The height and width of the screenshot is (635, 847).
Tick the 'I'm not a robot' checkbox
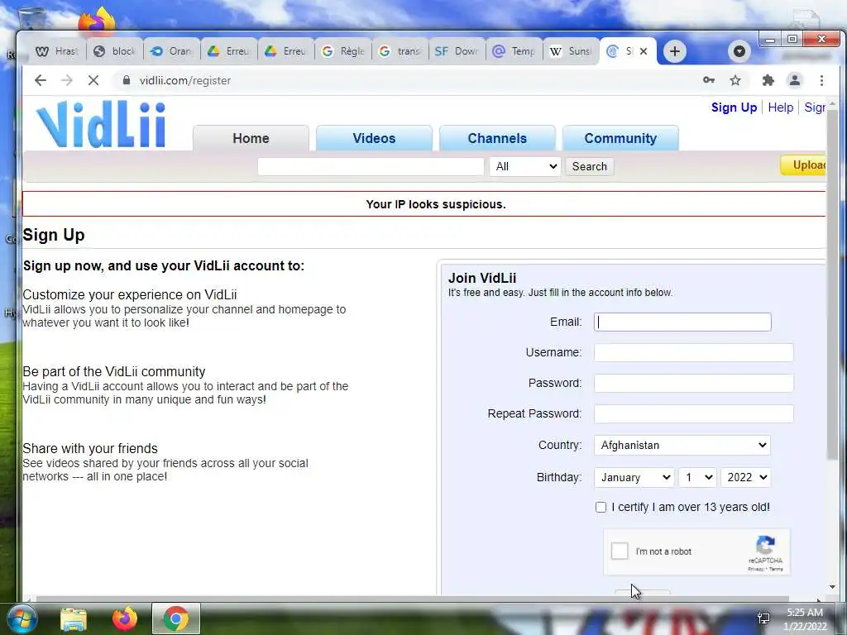click(620, 551)
